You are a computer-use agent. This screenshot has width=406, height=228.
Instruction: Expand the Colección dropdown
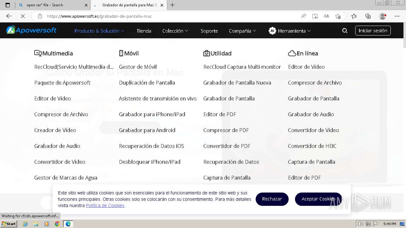pos(175,31)
